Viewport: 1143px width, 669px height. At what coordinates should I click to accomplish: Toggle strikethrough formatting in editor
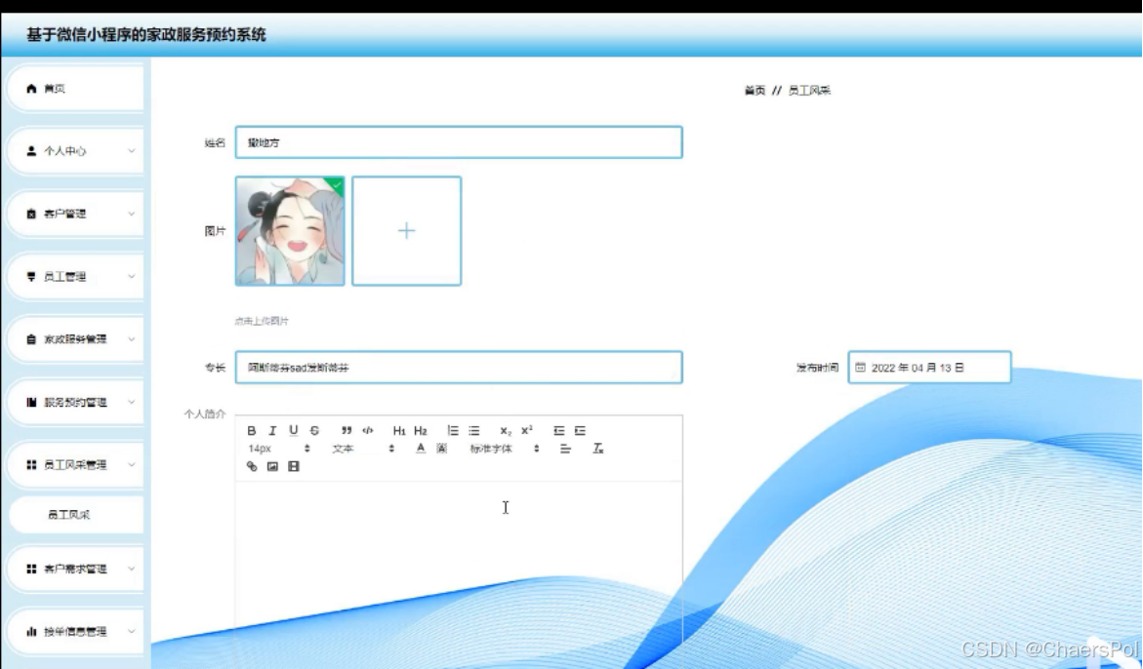[x=314, y=431]
